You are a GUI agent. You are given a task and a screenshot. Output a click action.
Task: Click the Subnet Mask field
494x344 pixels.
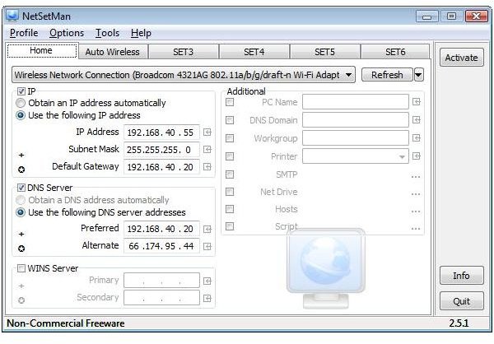point(161,149)
